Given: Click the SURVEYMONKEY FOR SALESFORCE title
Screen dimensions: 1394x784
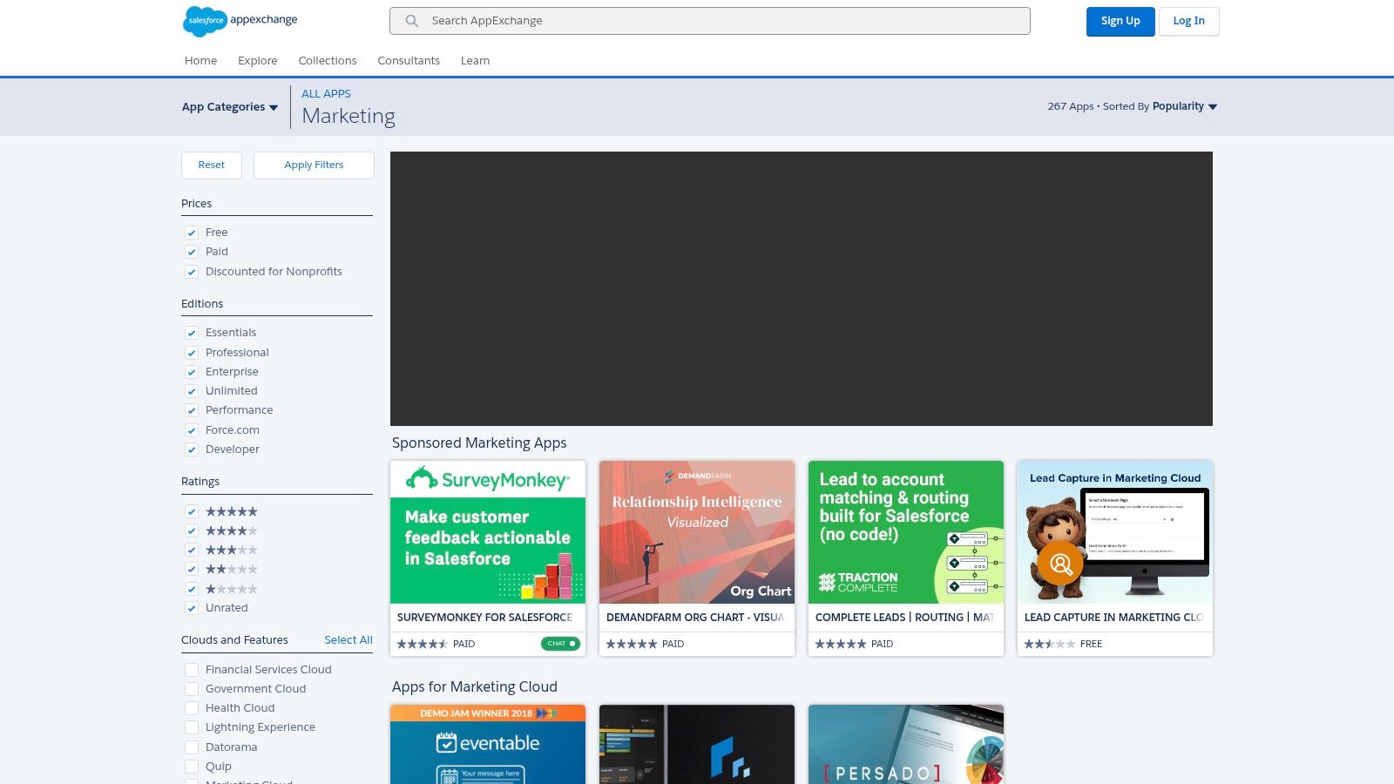Looking at the screenshot, I should [484, 618].
